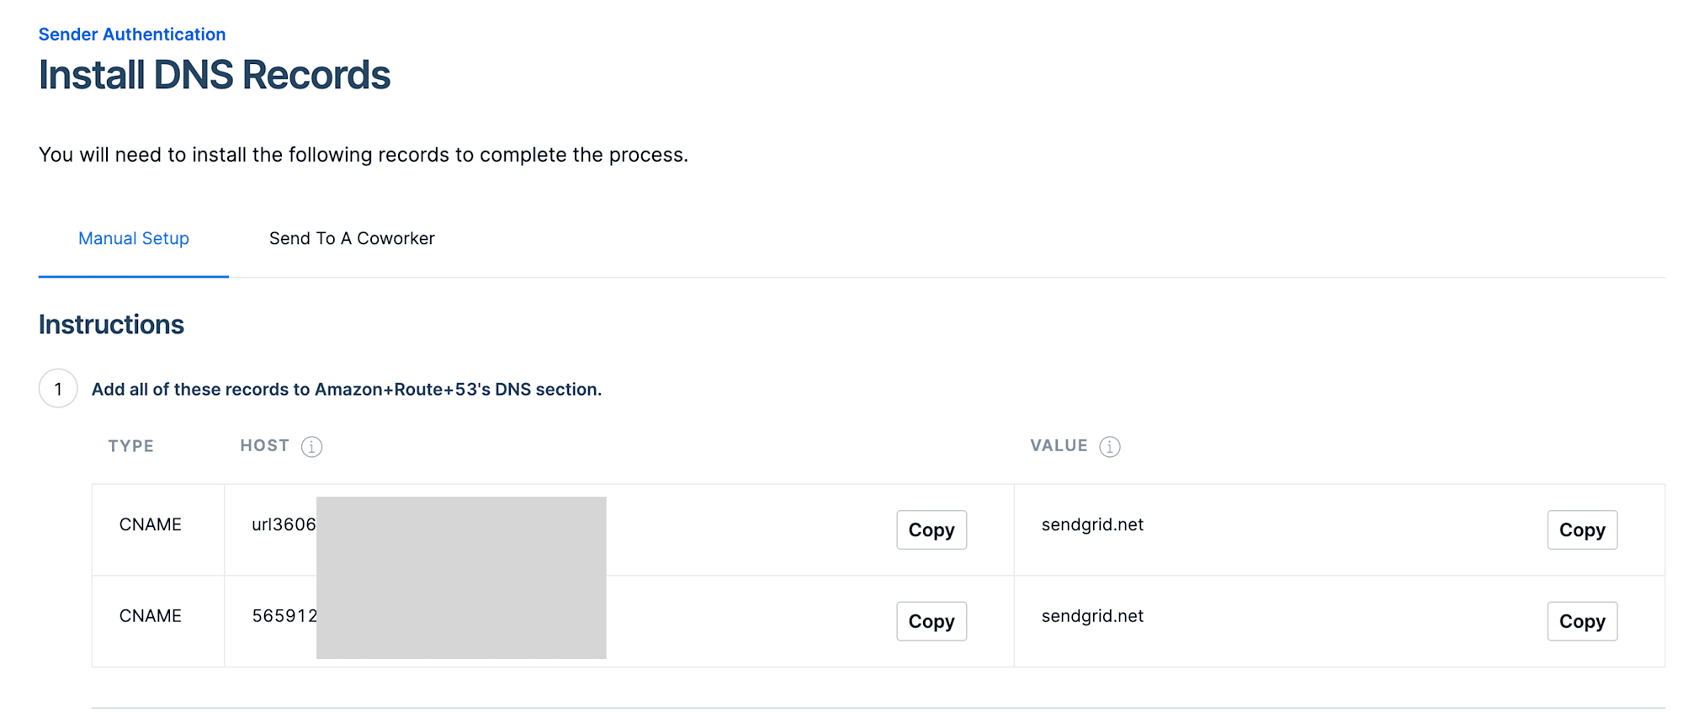Screen dimensions: 1683x718
Task: Copy the host of the 565912 record
Action: tap(931, 622)
